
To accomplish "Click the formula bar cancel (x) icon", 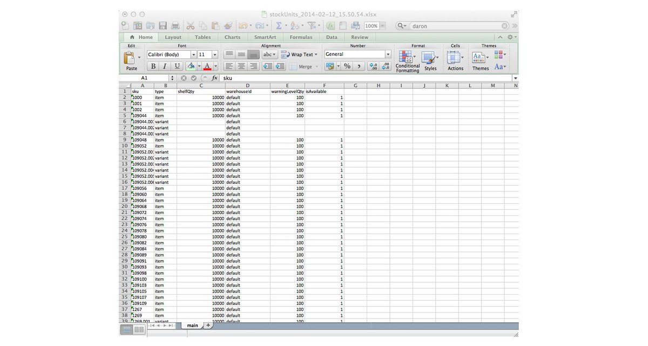I will pyautogui.click(x=184, y=78).
